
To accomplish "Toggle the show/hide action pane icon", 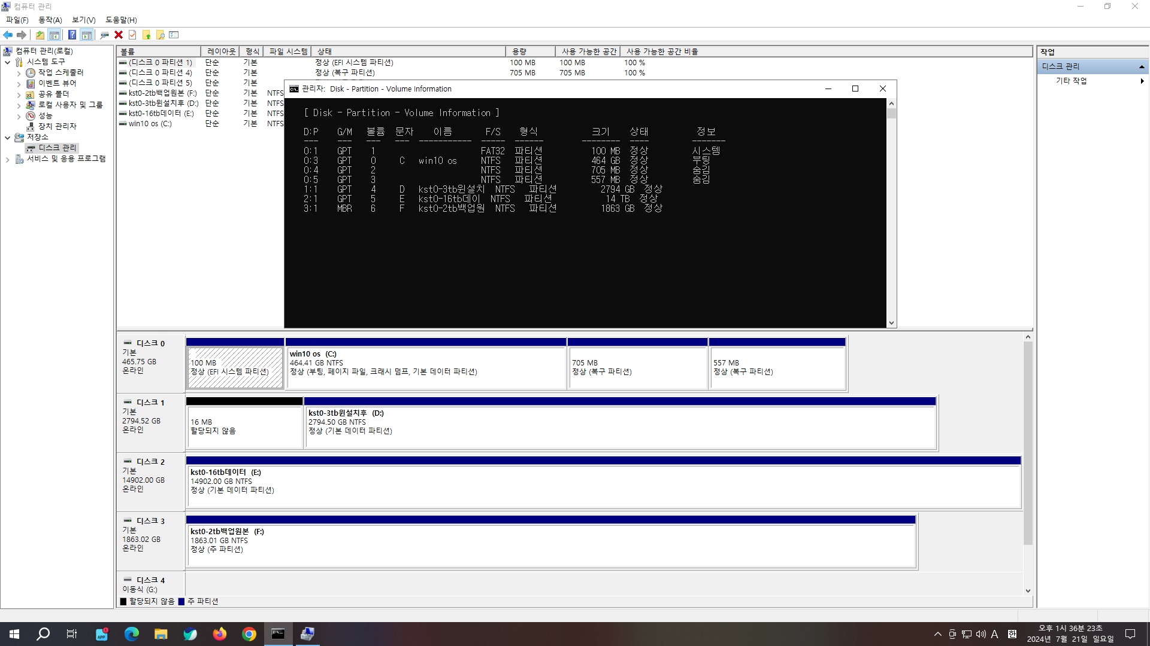I will [x=87, y=35].
